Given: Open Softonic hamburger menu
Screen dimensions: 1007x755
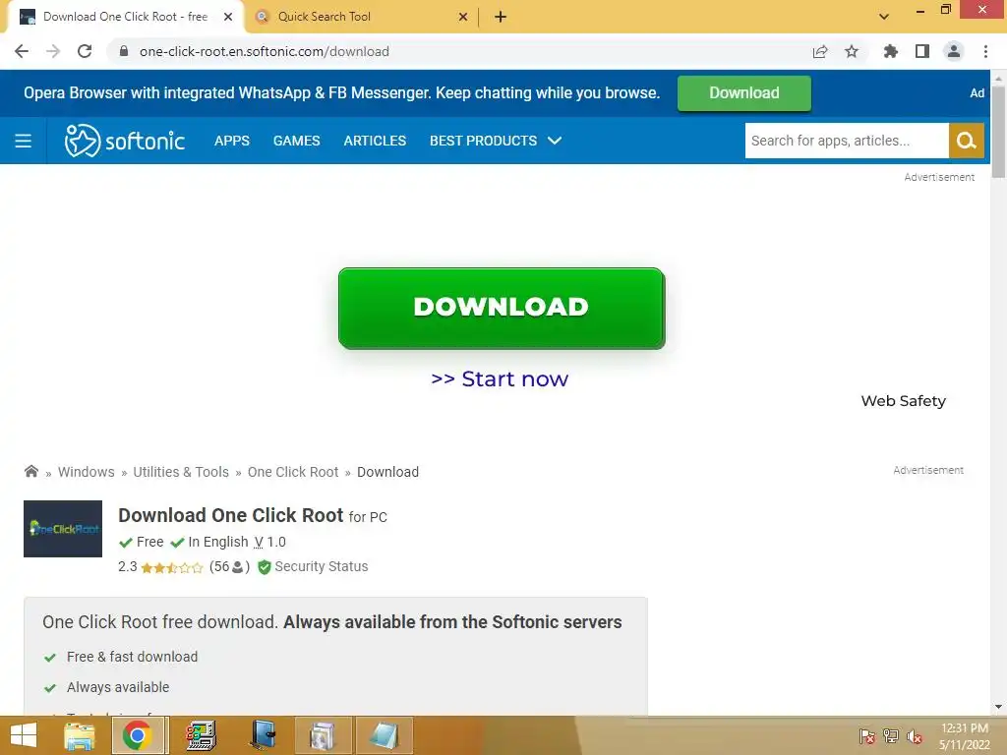Looking at the screenshot, I should coord(24,141).
